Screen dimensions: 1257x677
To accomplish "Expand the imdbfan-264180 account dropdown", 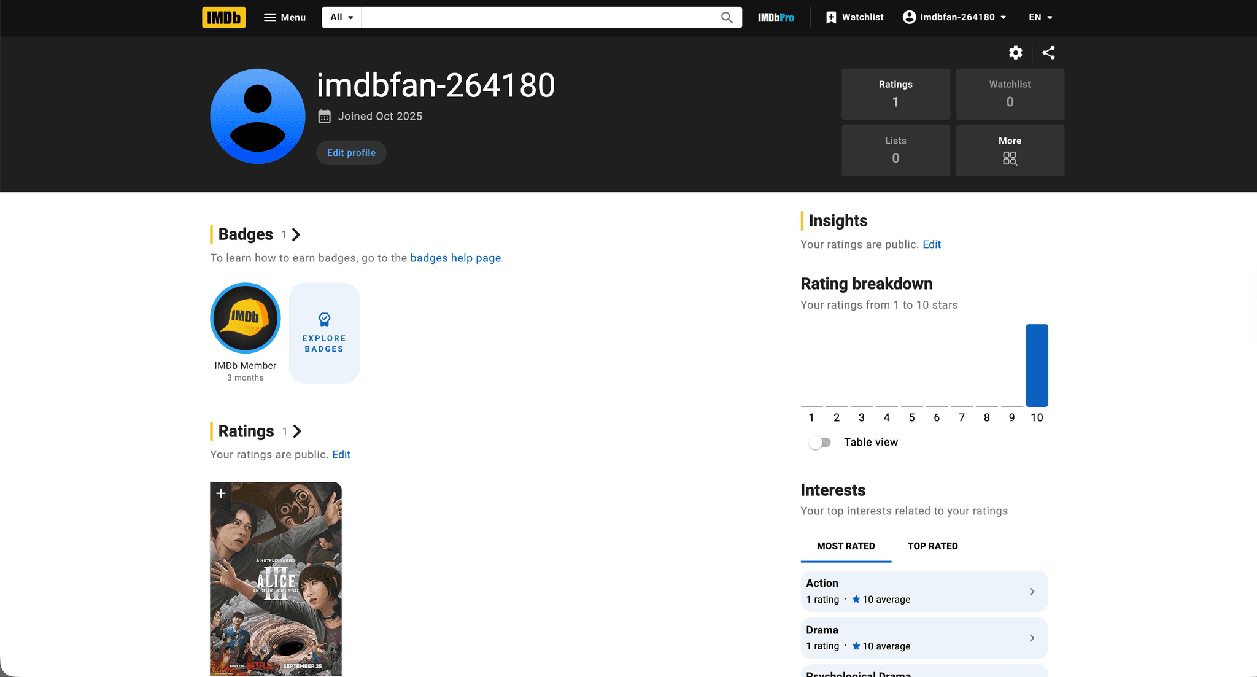I will coord(954,17).
